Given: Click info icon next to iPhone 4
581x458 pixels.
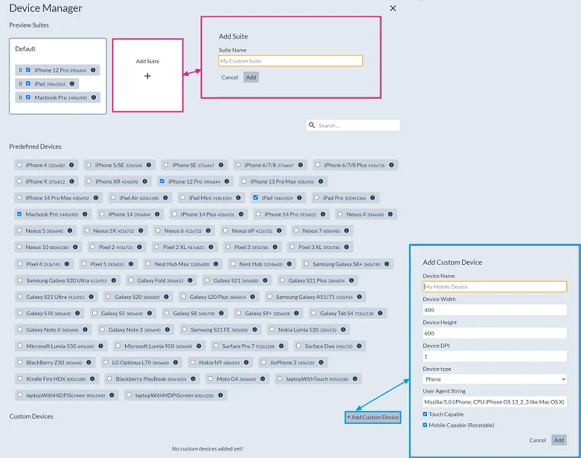Looking at the screenshot, I should (x=71, y=165).
